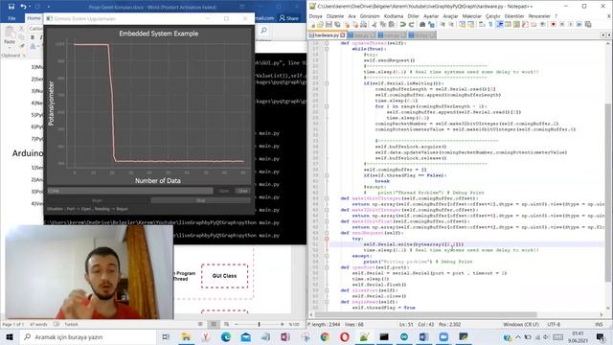Open the Görünüm menu in Notepad++
613x345 pixels.
coord(370,16)
